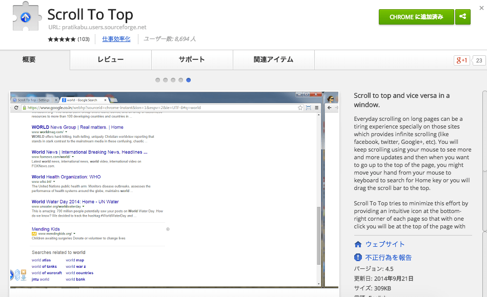
Task: Click the 'world of warcraft' related search
Action: pos(47,273)
